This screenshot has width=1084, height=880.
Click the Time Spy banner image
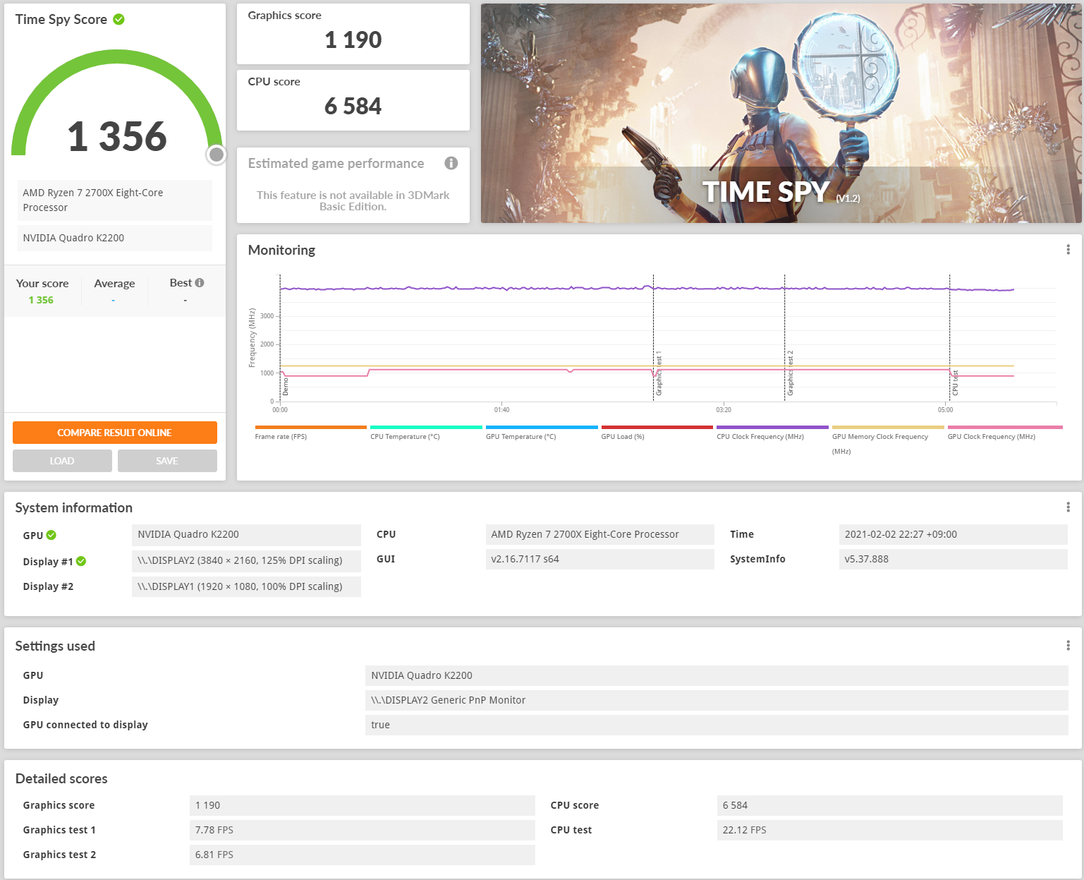[781, 114]
